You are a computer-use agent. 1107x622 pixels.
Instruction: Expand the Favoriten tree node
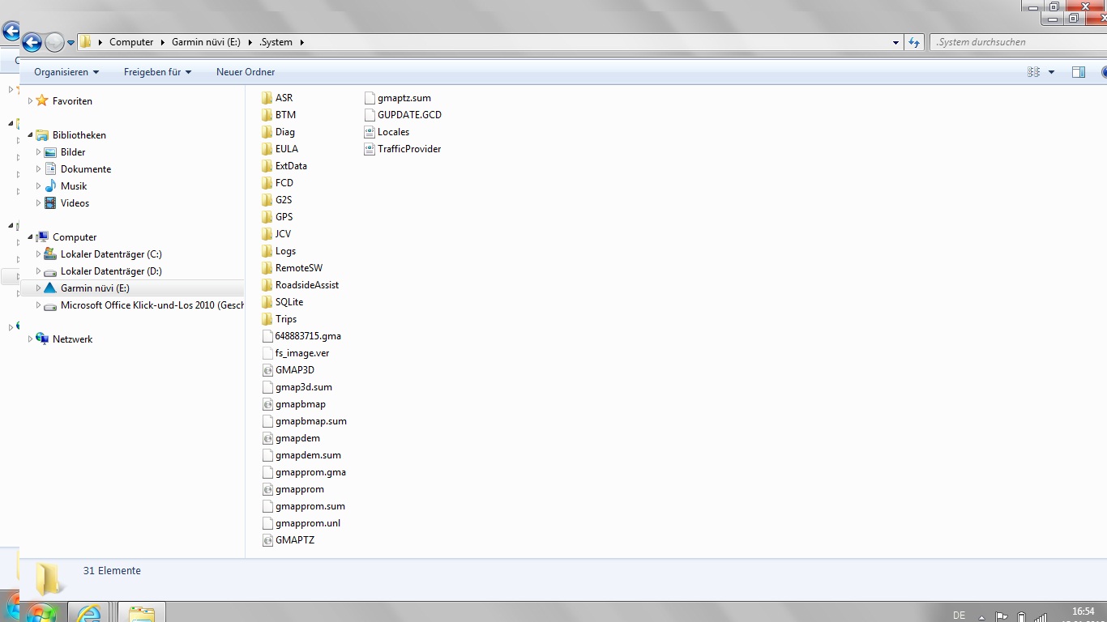coord(30,101)
